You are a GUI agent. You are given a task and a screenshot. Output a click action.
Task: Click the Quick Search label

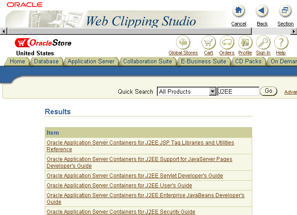135,91
